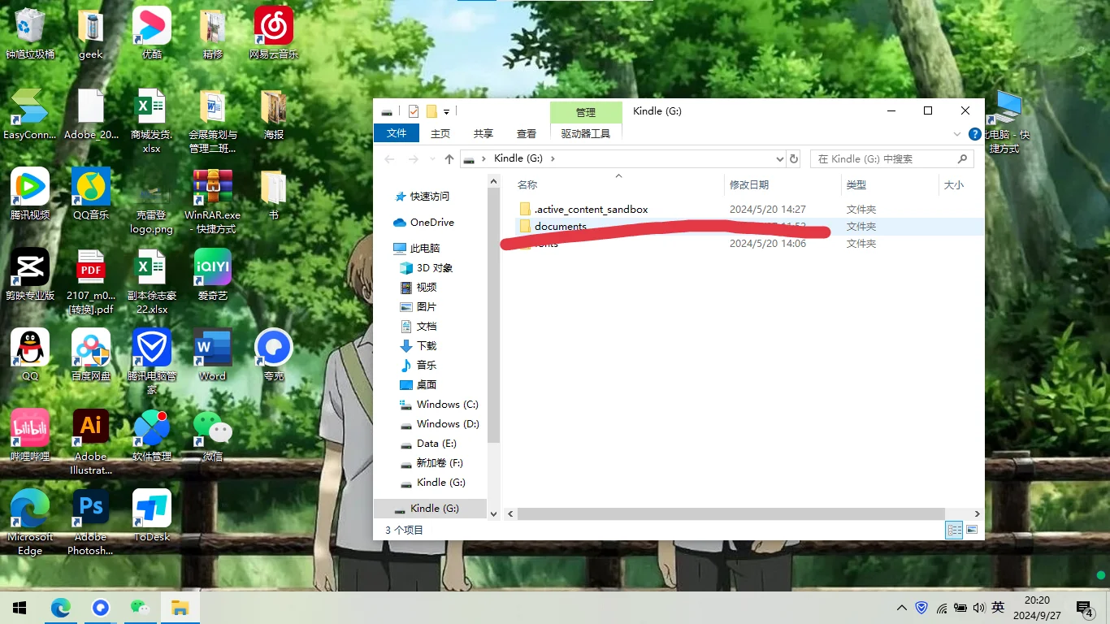
Task: Open WeChat from the taskbar
Action: point(141,608)
